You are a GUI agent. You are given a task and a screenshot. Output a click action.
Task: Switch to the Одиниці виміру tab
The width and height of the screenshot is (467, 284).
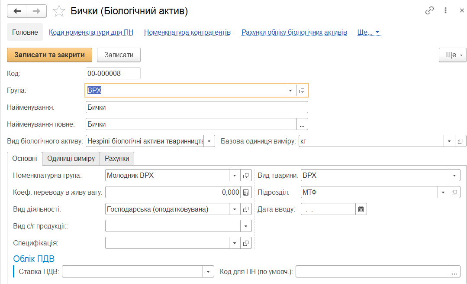point(71,158)
